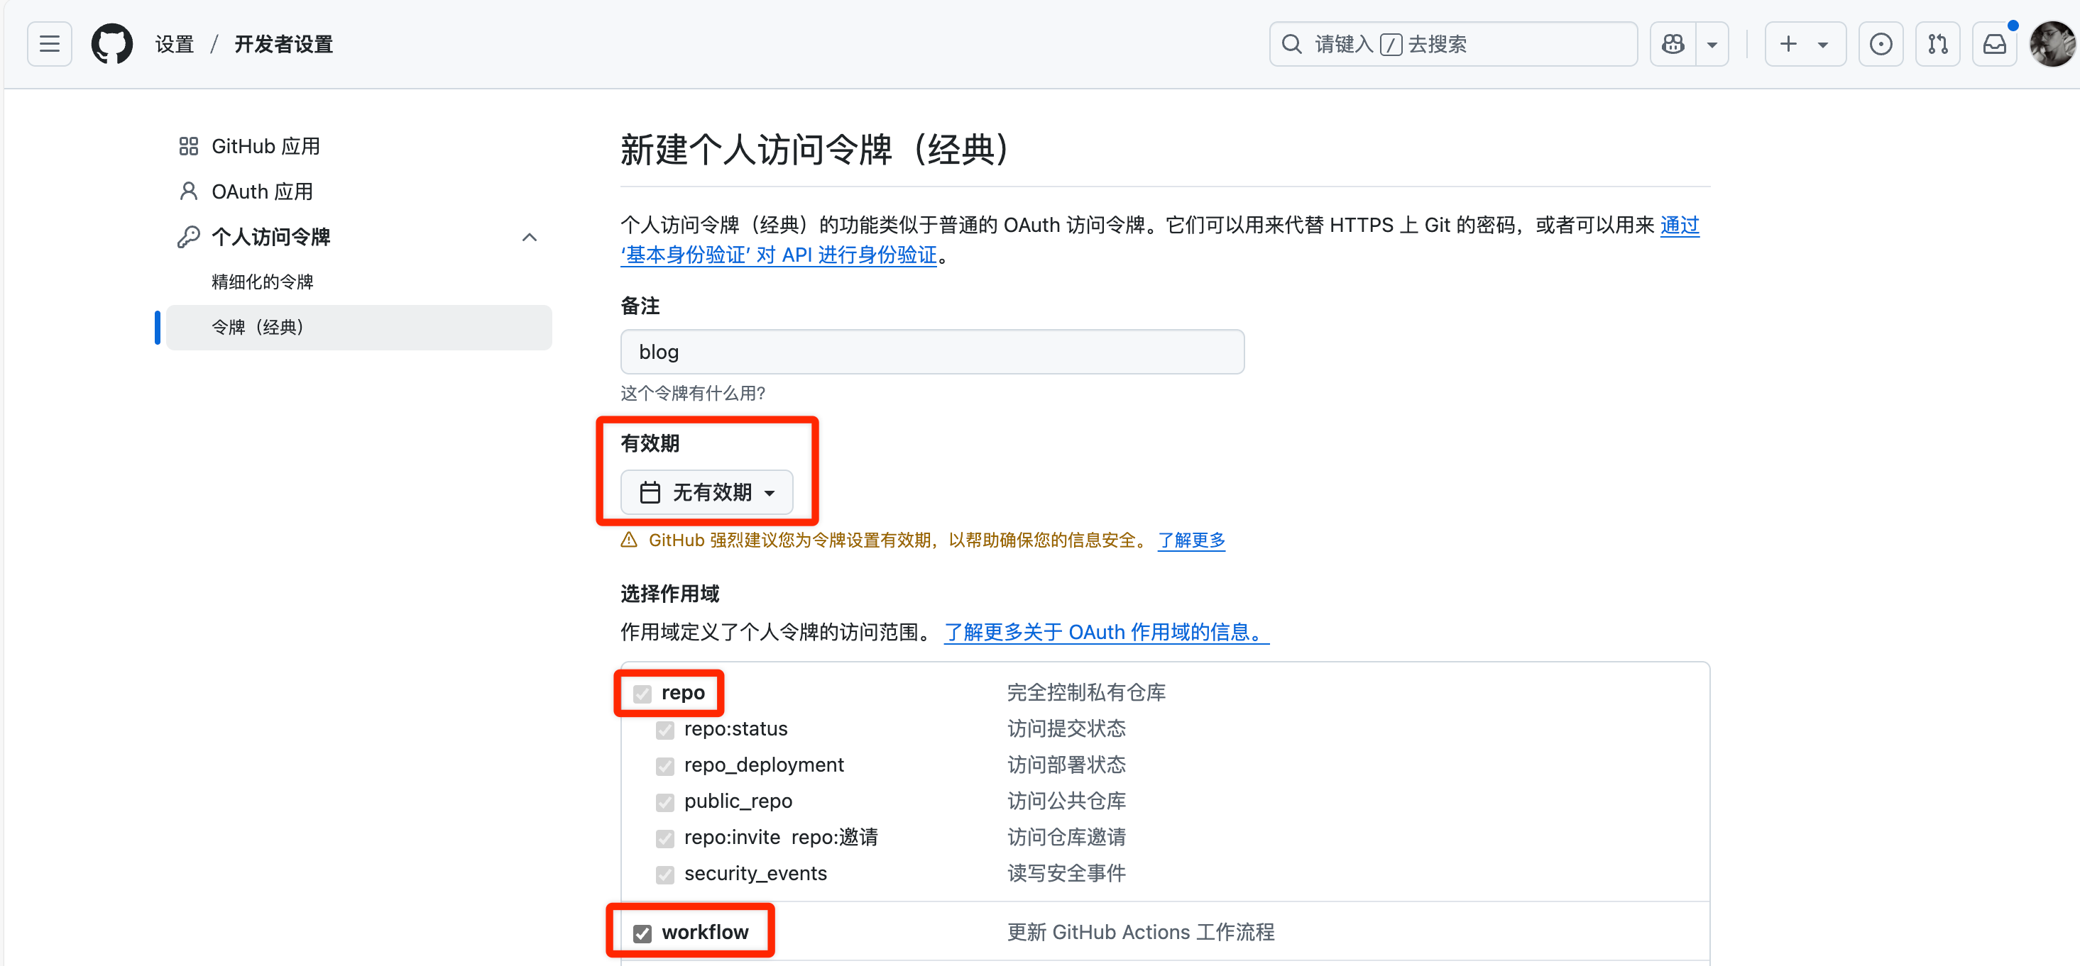Open the user avatar menu
Image resolution: width=2080 pixels, height=966 pixels.
coord(2052,43)
